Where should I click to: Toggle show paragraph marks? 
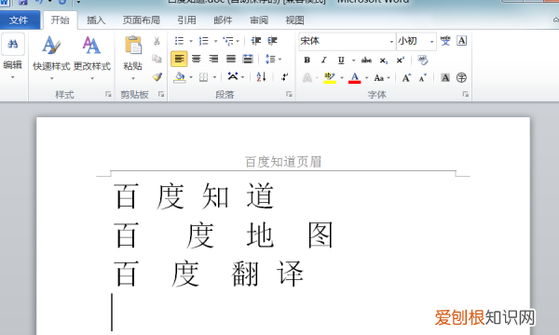pos(284,76)
